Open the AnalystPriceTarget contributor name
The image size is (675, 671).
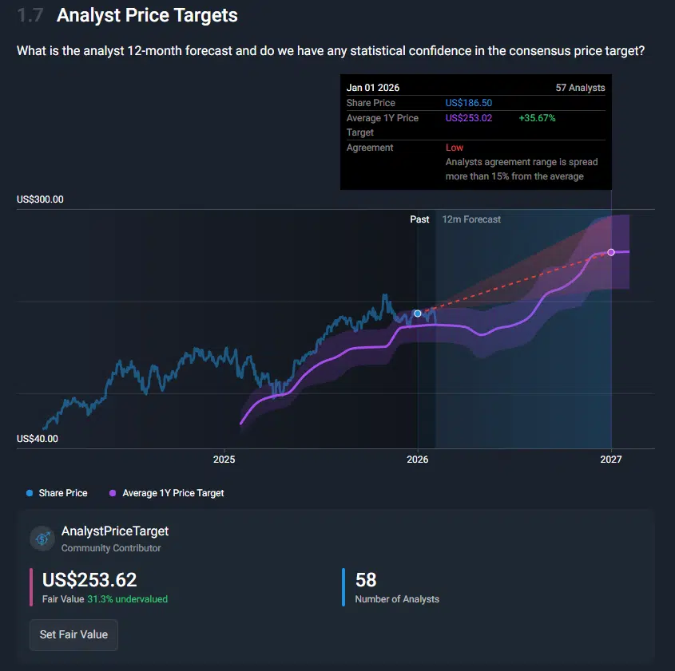115,531
